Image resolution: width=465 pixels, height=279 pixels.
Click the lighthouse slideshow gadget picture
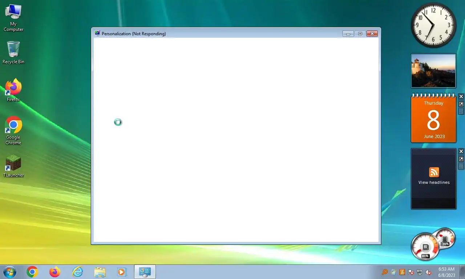[x=433, y=71]
